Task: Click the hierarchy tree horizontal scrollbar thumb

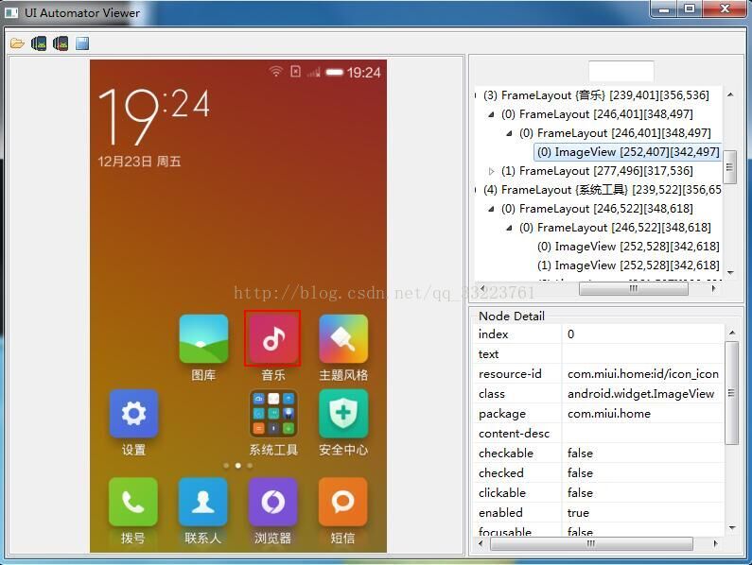Action: tap(634, 288)
